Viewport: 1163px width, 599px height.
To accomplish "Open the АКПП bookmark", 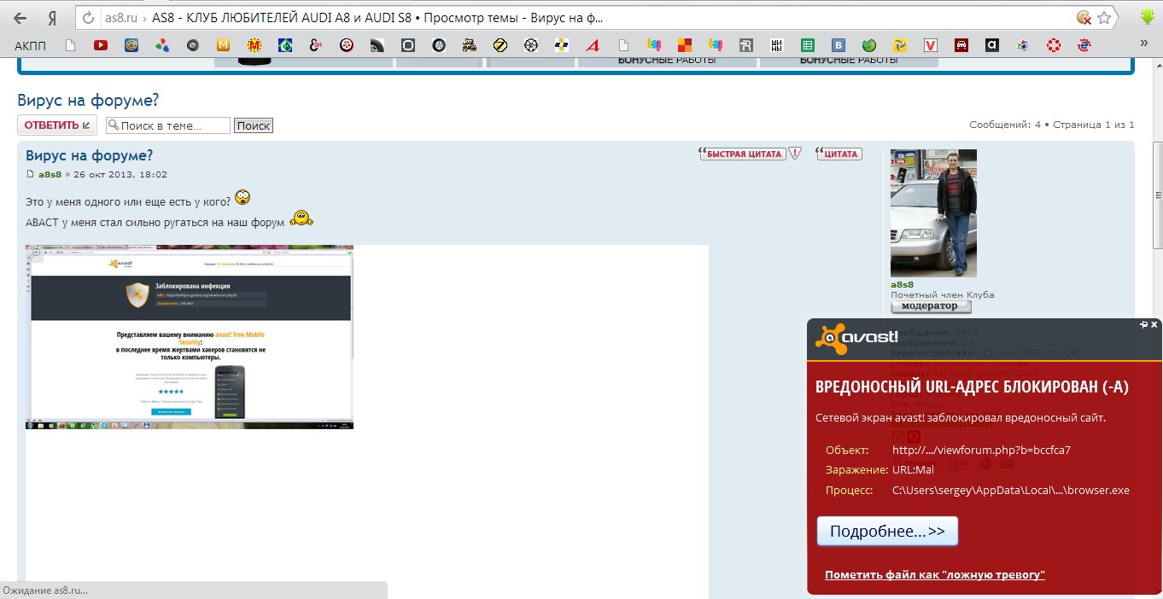I will click(x=31, y=45).
